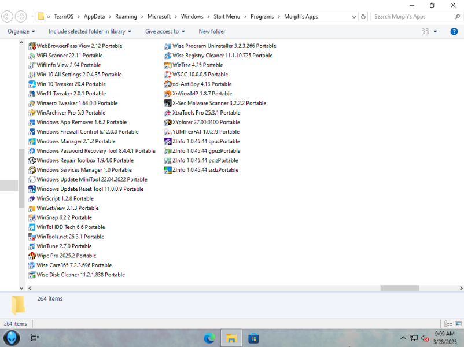The height and width of the screenshot is (347, 464).
Task: Click the muted volume tray icon
Action: (425, 338)
